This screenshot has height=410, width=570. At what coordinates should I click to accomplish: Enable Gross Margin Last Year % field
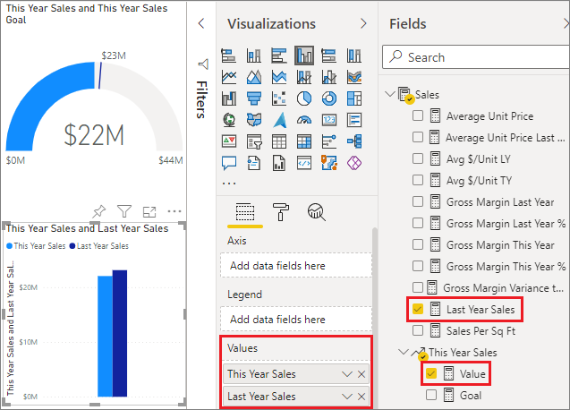point(418,223)
